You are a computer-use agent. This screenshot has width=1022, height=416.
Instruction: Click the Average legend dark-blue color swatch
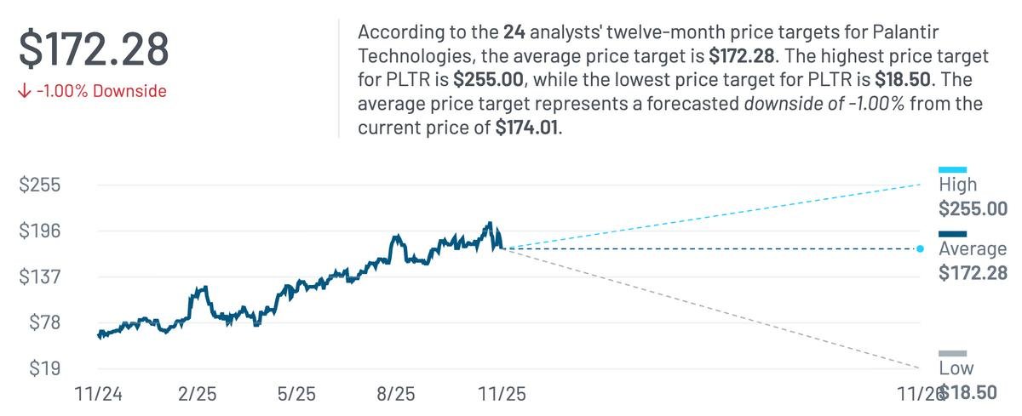pos(952,234)
